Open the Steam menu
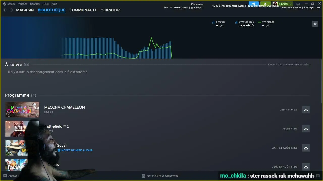Image resolution: width=323 pixels, height=181 pixels. click(11, 4)
